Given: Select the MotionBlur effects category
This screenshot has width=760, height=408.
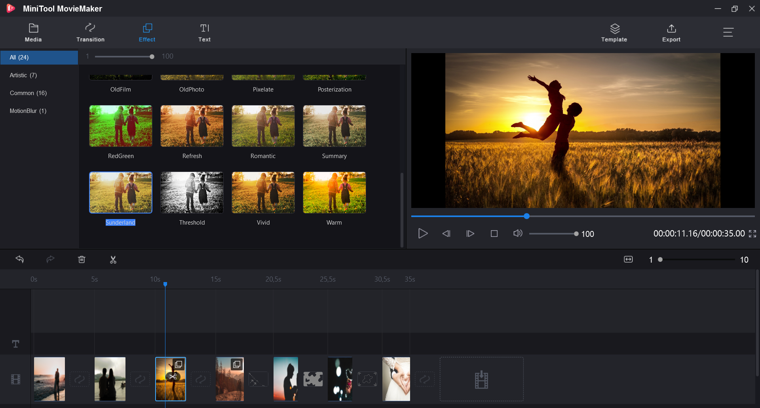Looking at the screenshot, I should 27,111.
